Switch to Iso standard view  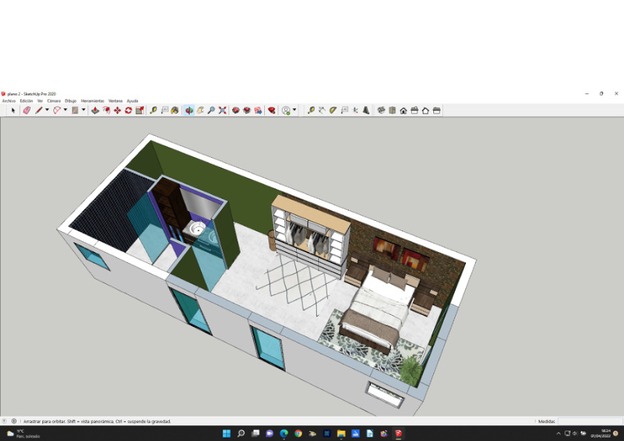point(381,110)
